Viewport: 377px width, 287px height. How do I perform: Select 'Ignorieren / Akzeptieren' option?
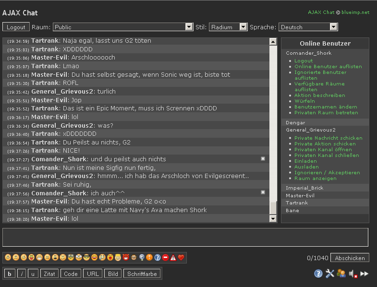(x=327, y=173)
